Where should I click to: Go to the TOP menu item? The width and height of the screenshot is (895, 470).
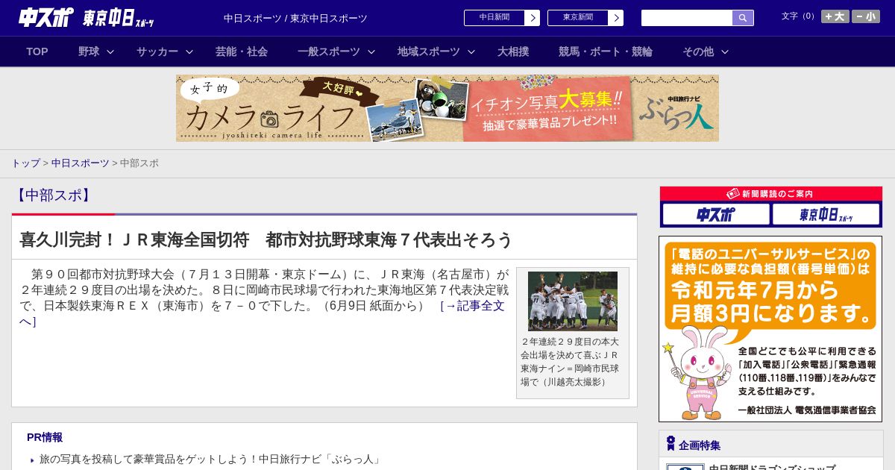[x=37, y=51]
